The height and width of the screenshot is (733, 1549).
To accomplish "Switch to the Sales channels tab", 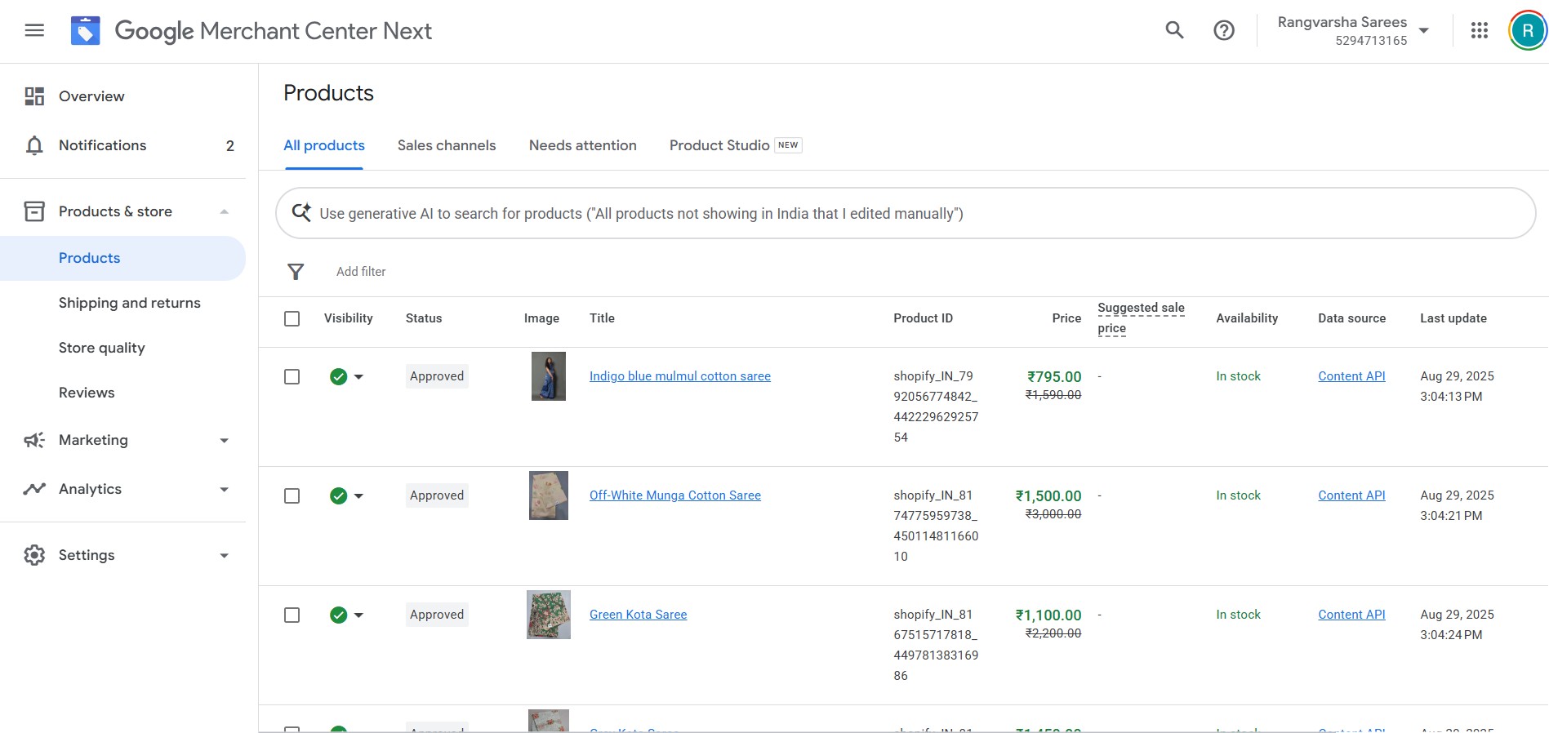I will 446,145.
